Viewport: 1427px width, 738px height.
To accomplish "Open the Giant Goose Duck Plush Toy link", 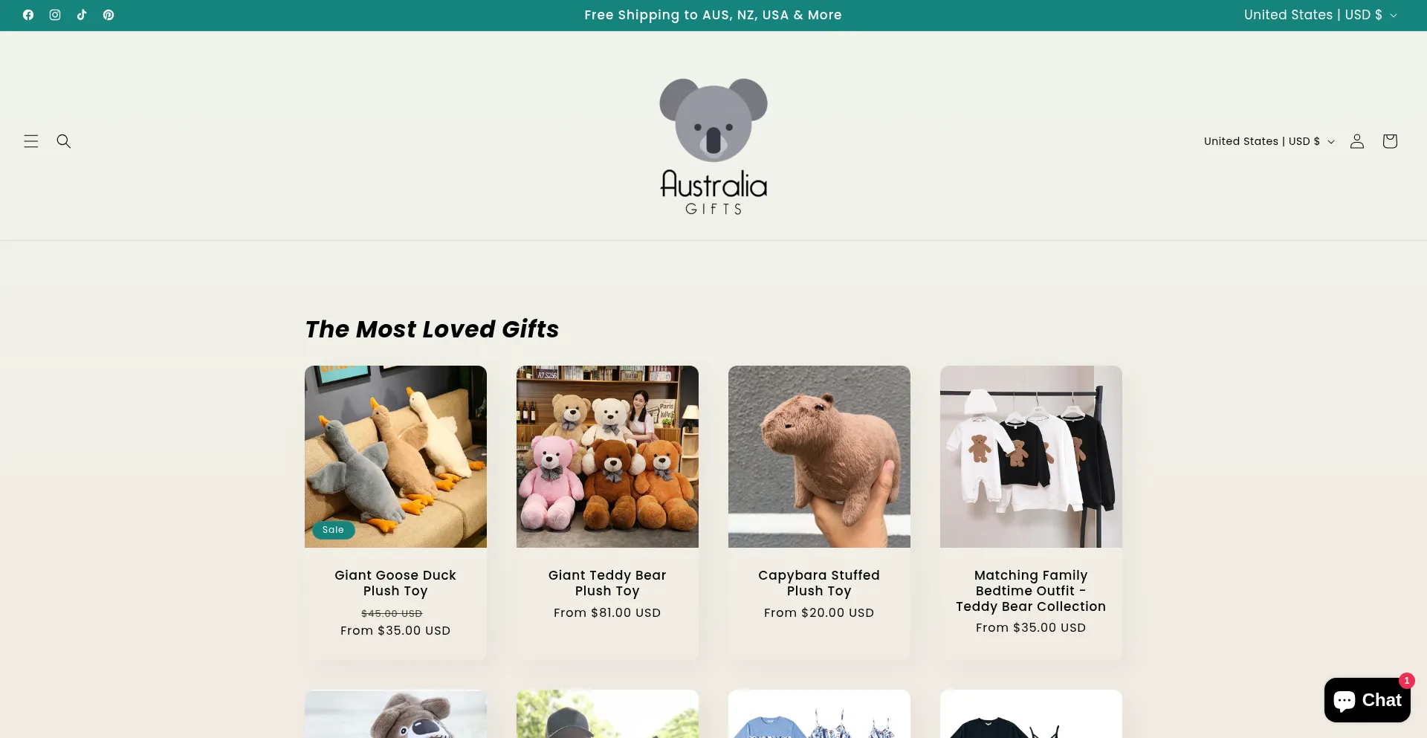I will point(395,583).
